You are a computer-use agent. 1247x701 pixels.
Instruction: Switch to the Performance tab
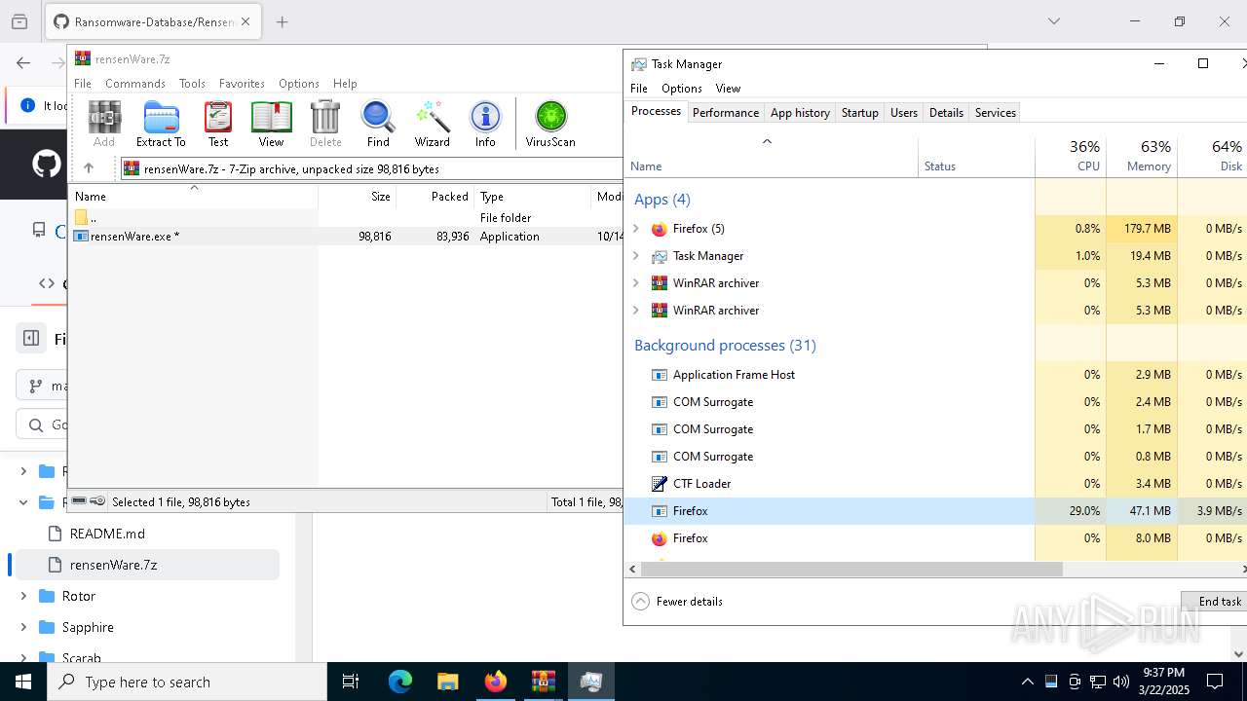point(726,113)
